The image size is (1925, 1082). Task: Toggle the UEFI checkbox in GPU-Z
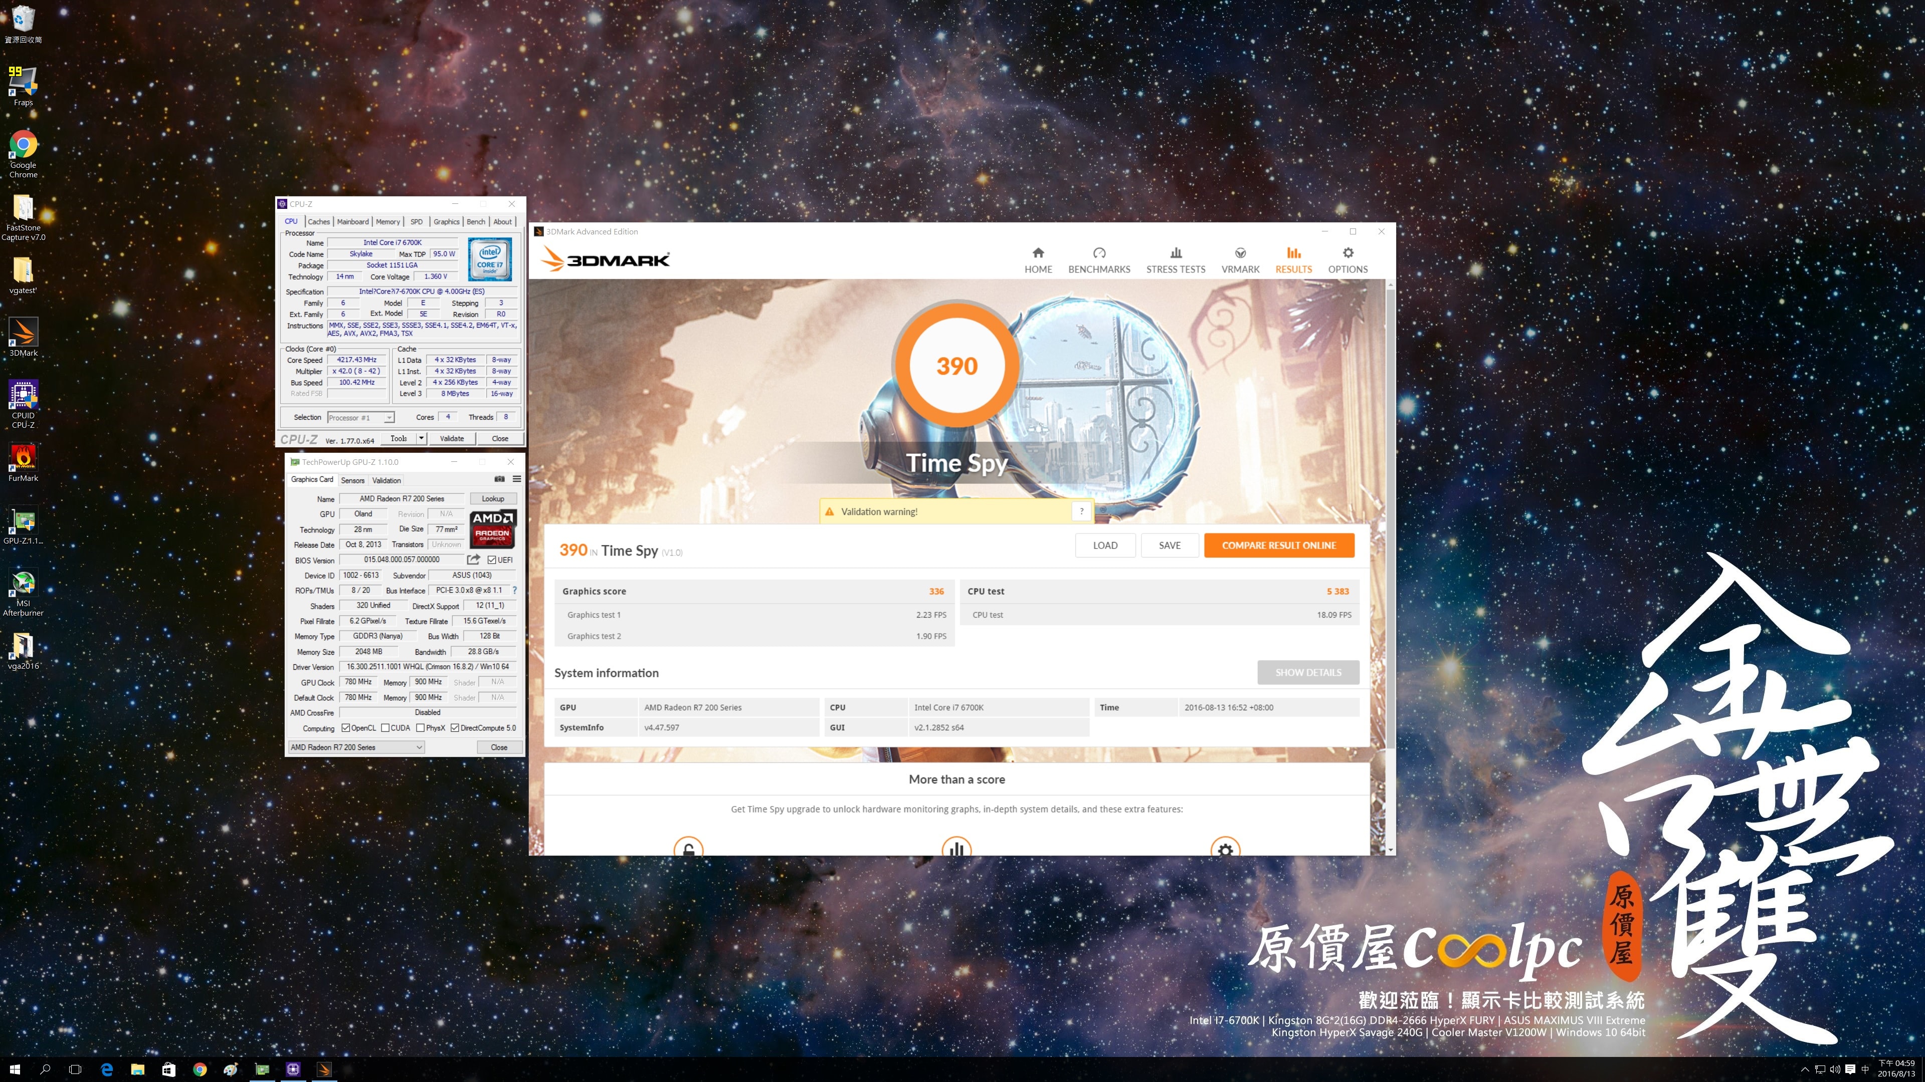(492, 560)
